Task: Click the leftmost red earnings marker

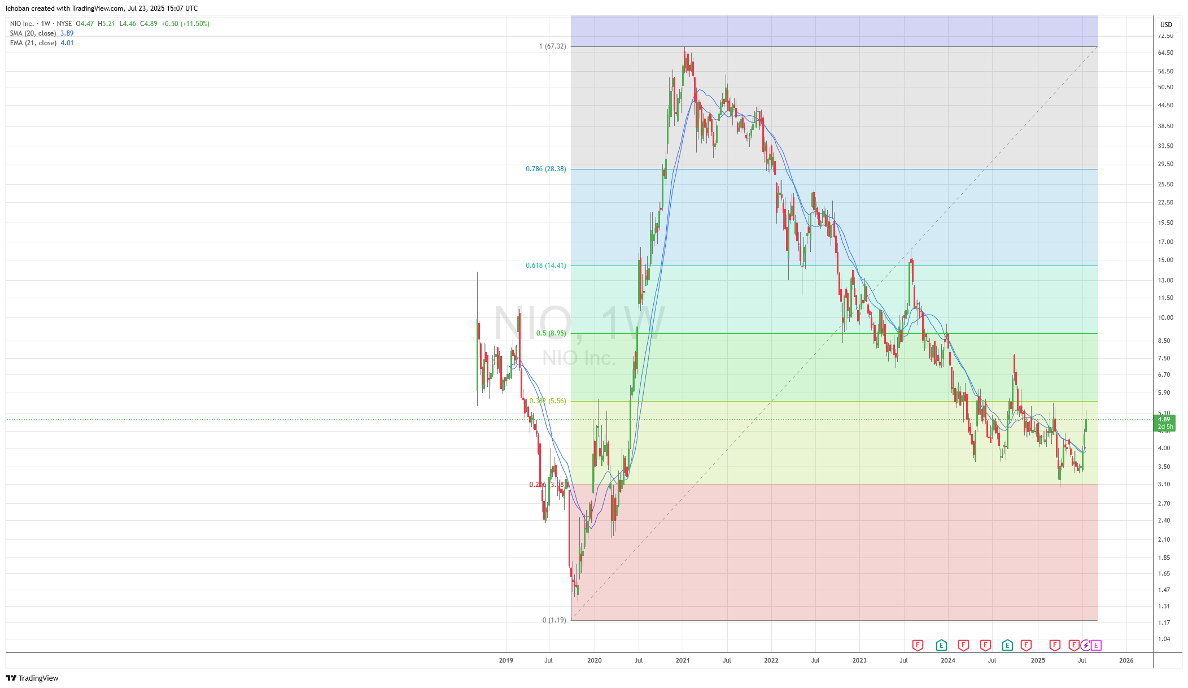Action: click(x=918, y=645)
